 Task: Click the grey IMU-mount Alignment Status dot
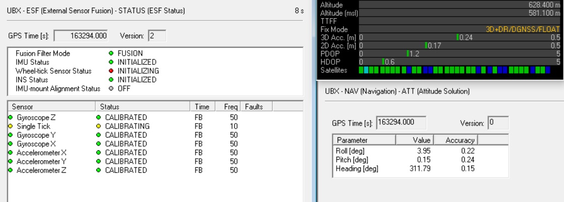111,88
